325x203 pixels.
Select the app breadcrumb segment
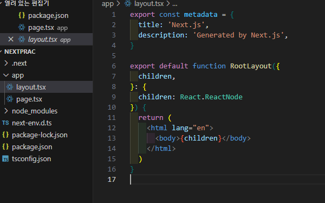pos(108,4)
